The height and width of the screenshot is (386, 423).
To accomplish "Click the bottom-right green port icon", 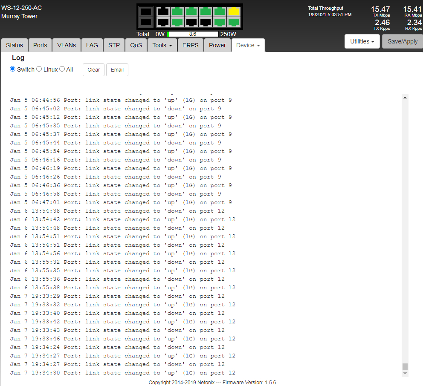I will 233,22.
